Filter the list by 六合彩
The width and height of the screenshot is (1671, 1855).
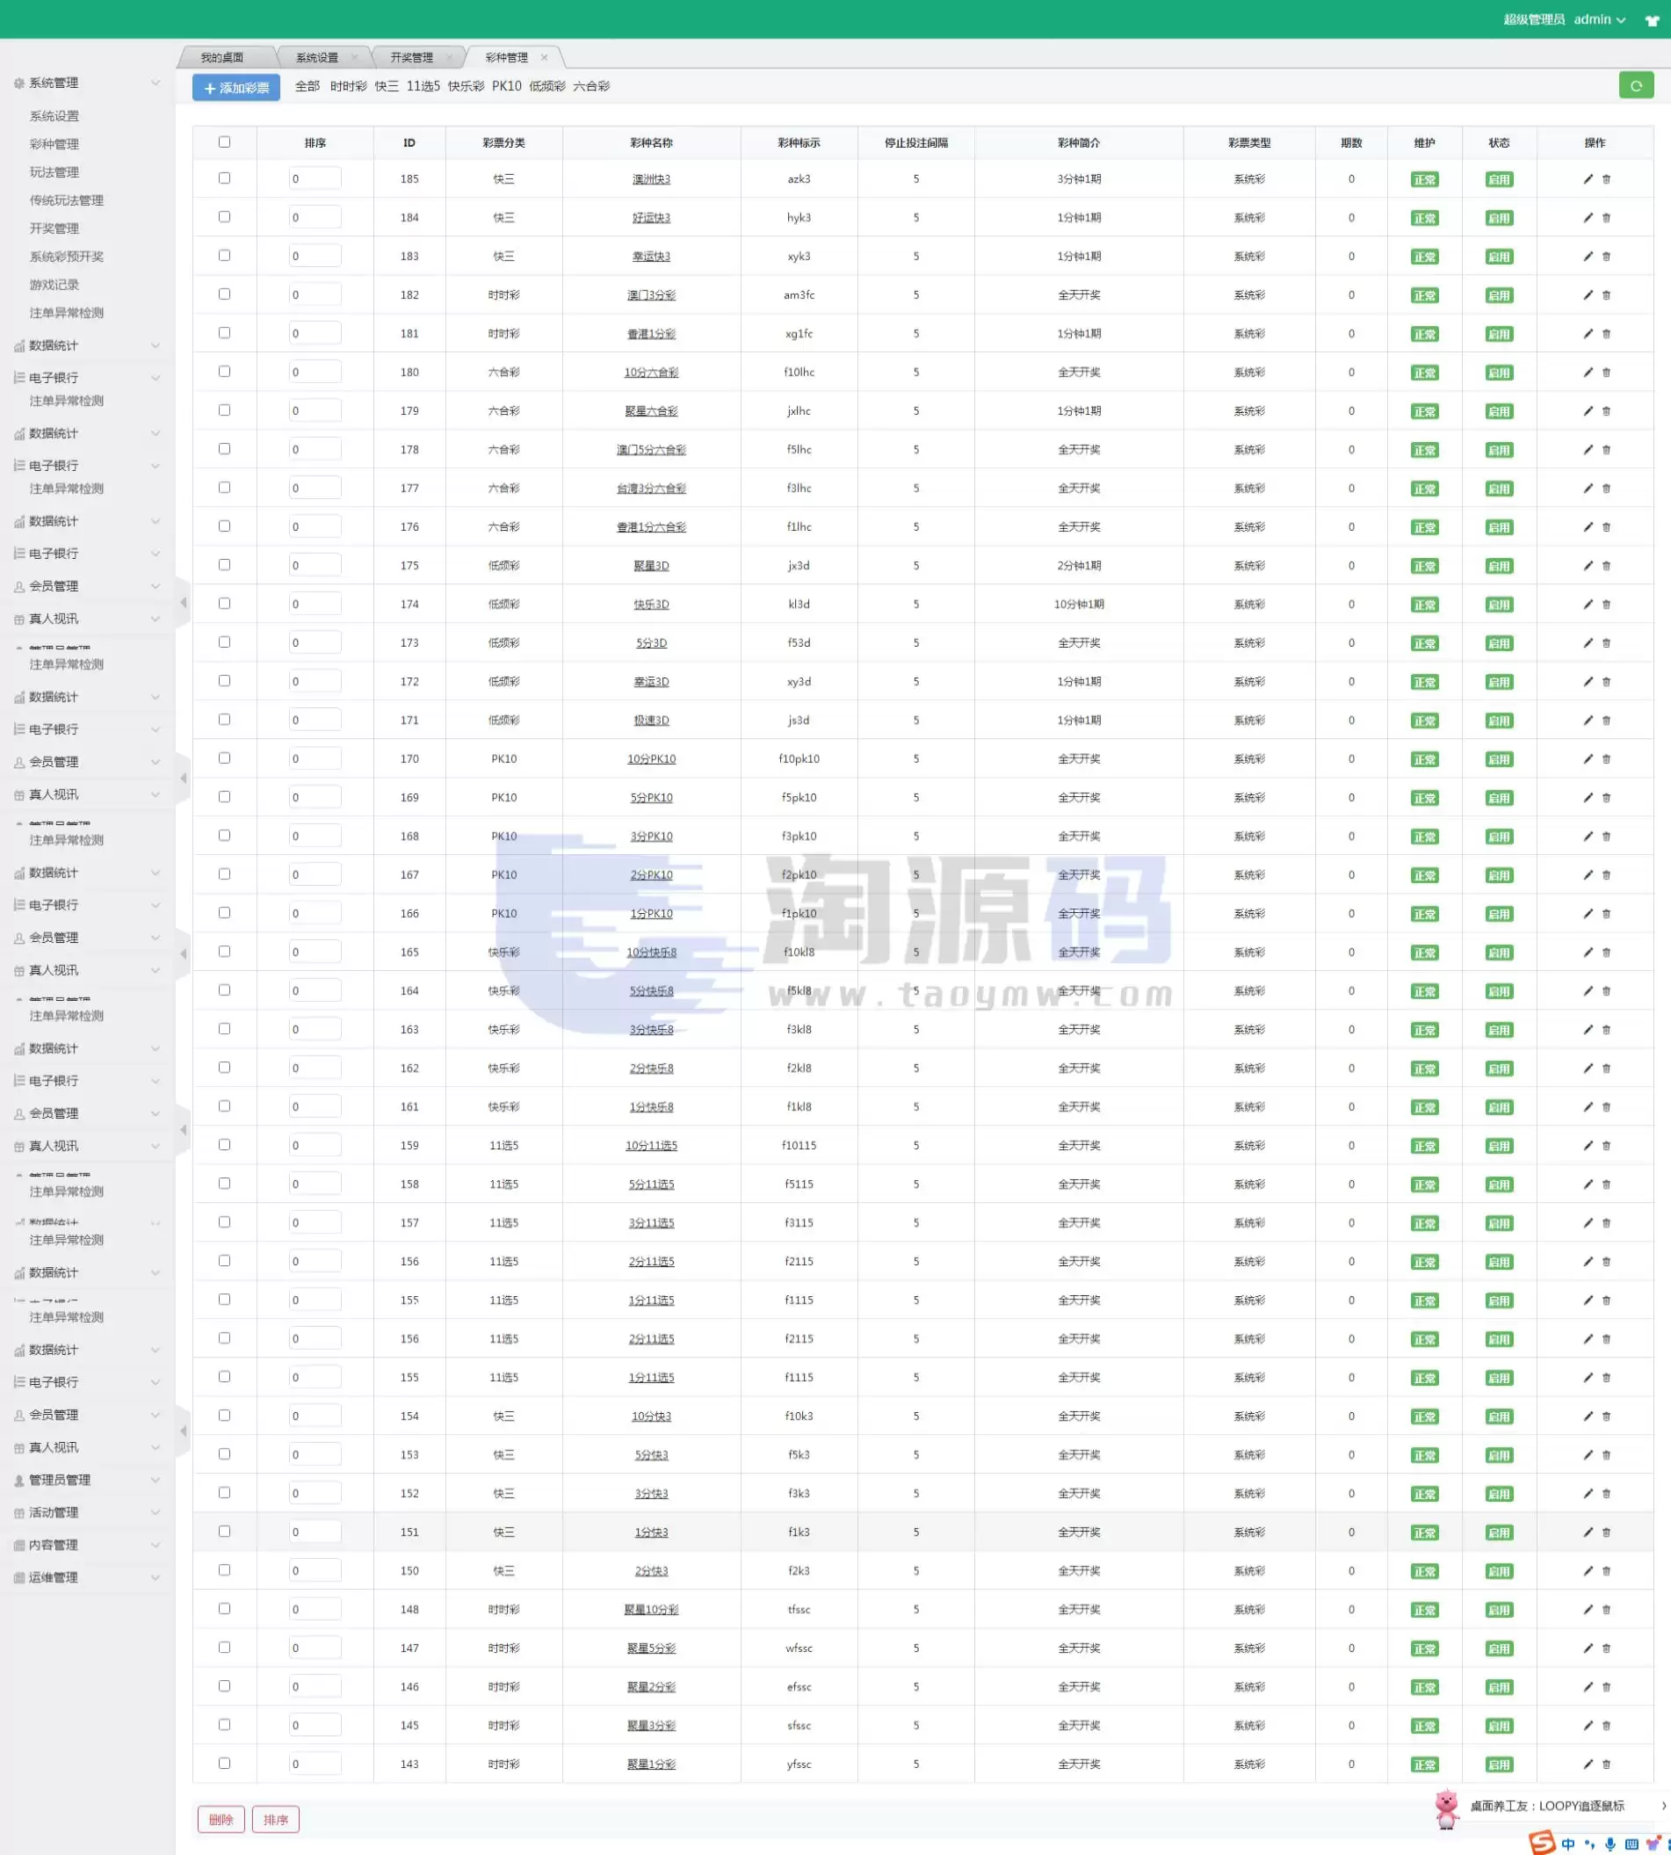pos(591,86)
